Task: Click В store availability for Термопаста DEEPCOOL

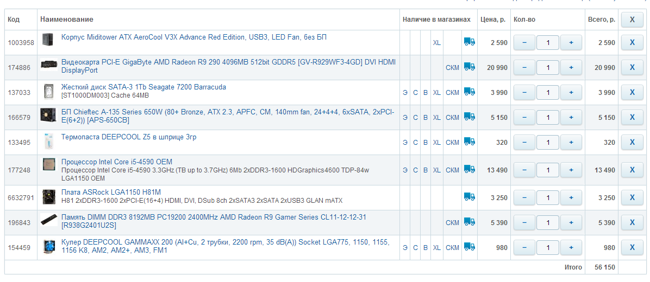Action: pyautogui.click(x=426, y=142)
